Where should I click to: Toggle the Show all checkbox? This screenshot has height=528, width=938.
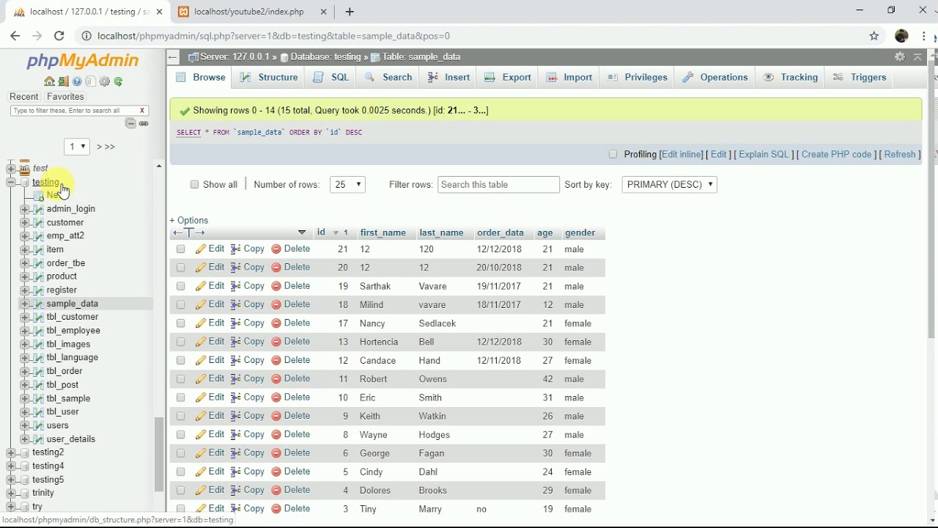coord(194,185)
